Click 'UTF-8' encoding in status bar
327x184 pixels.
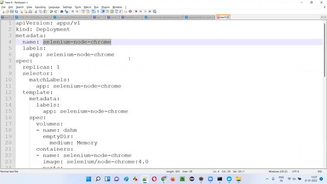click(295, 172)
